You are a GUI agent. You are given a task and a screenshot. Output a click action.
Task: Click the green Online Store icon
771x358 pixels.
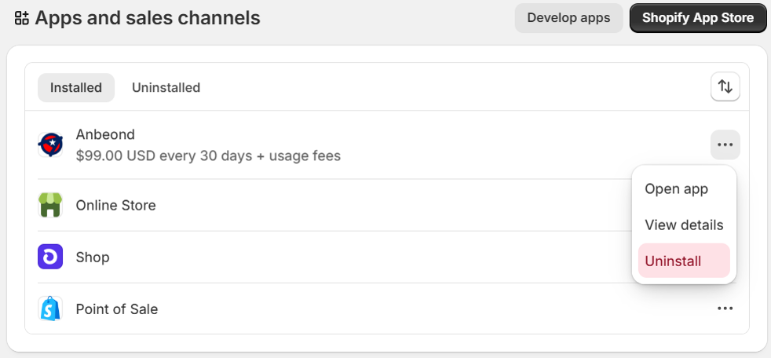coord(50,205)
